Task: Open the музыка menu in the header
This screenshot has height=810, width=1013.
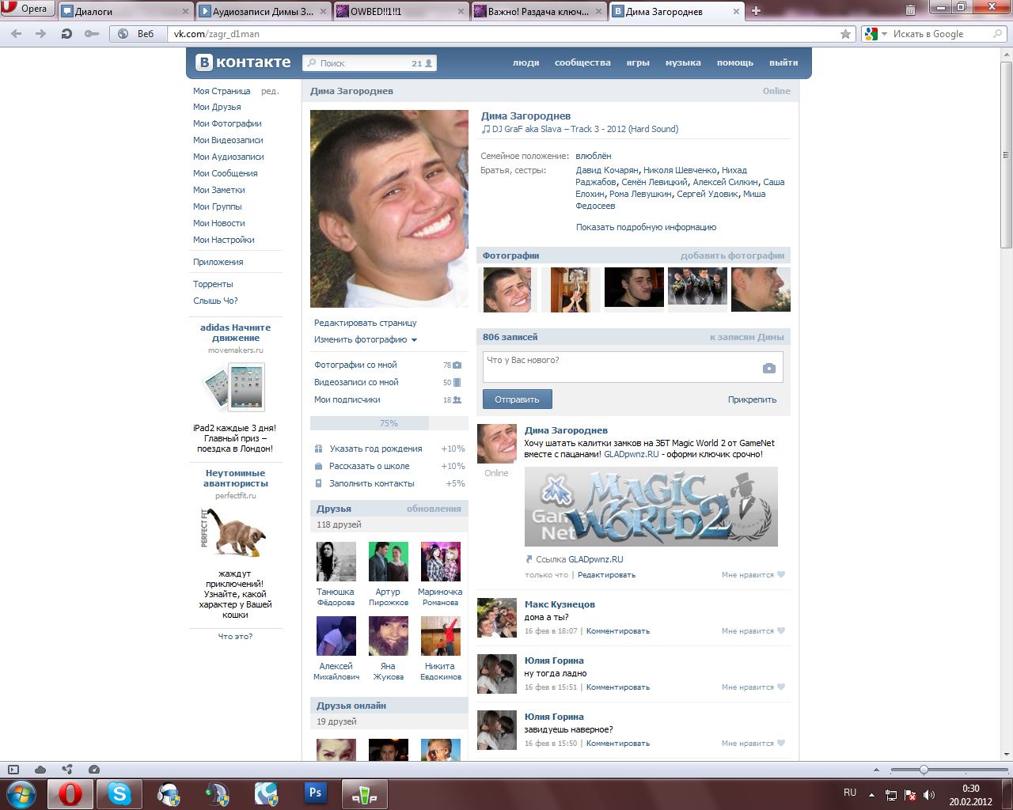Action: coord(682,62)
